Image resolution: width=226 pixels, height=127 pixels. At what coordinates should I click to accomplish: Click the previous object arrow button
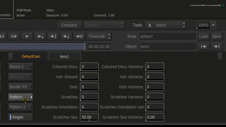coord(204,47)
